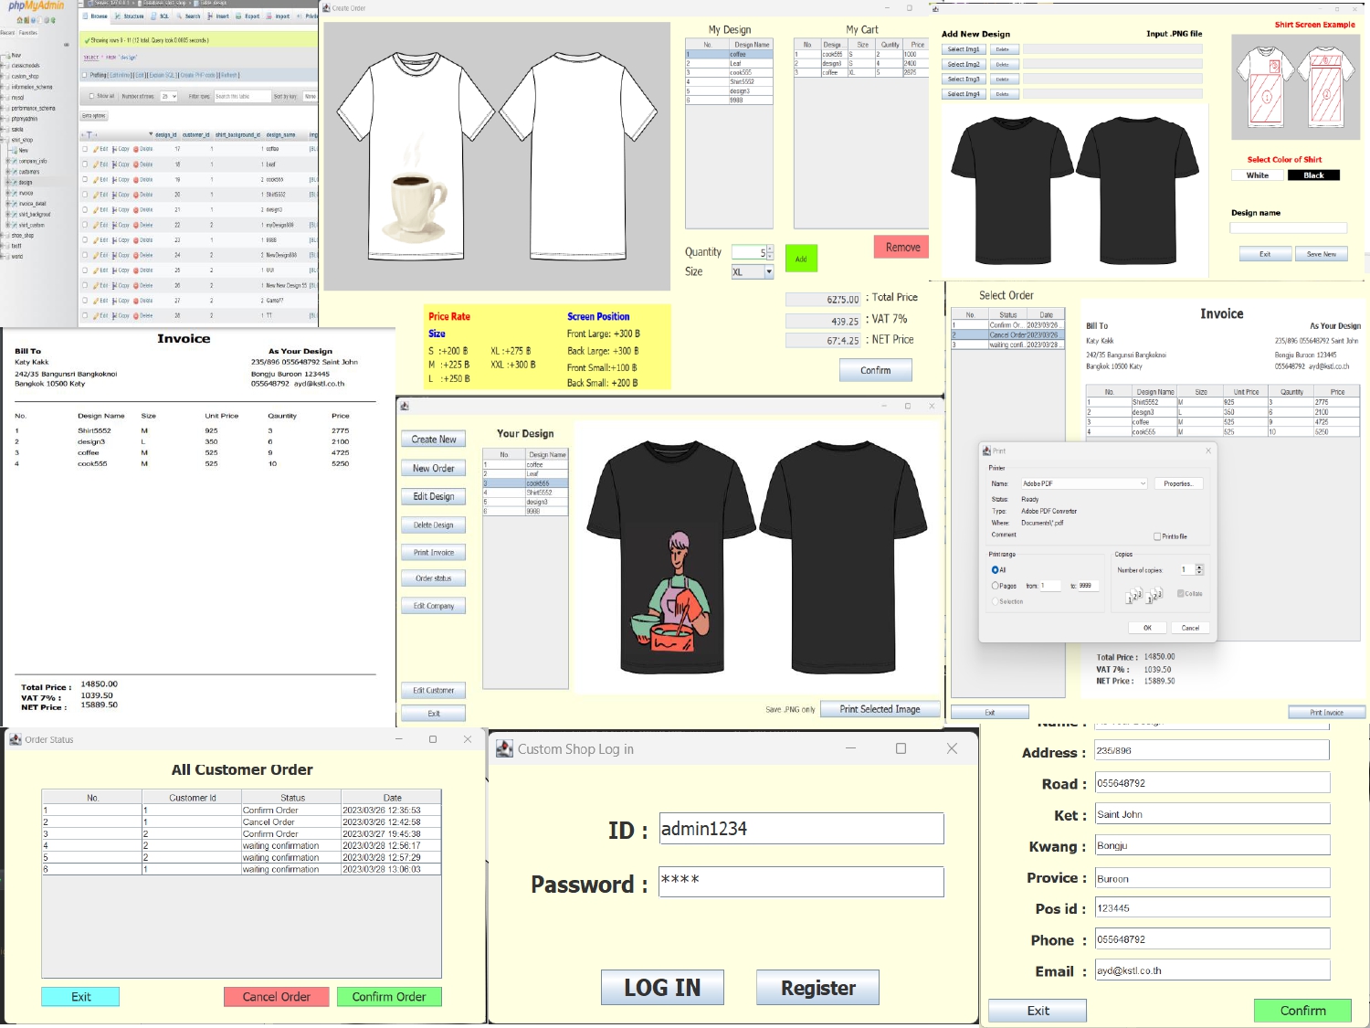The width and height of the screenshot is (1370, 1028).
Task: Open the Export tab
Action: tap(248, 16)
